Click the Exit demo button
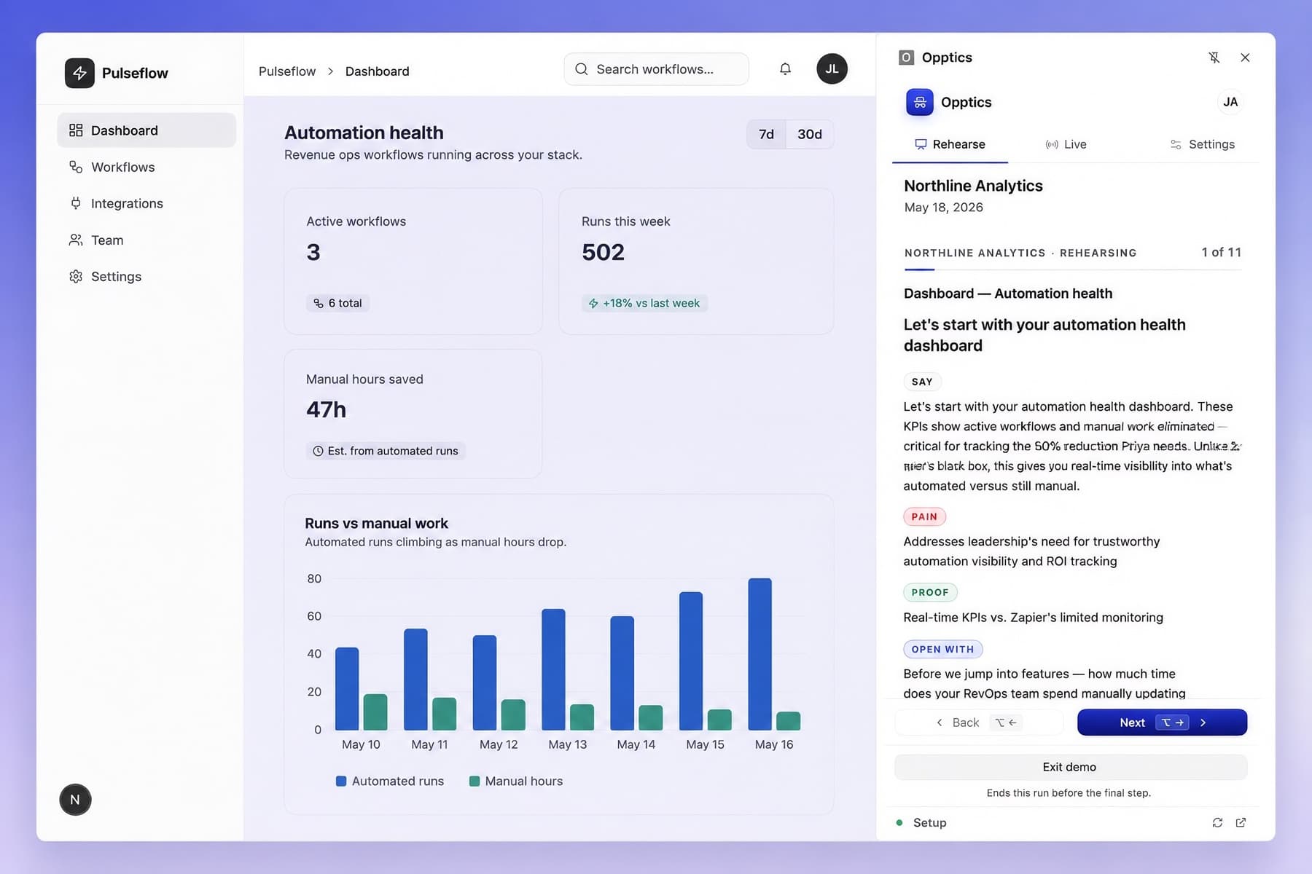Screen dimensions: 1312x874 1071,767
